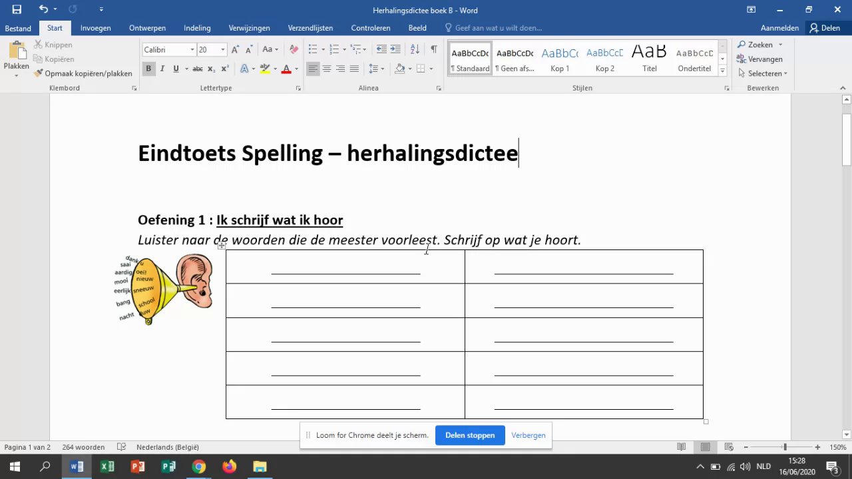This screenshot has height=479, width=852.
Task: Toggle Bold formatting button
Action: (x=148, y=69)
